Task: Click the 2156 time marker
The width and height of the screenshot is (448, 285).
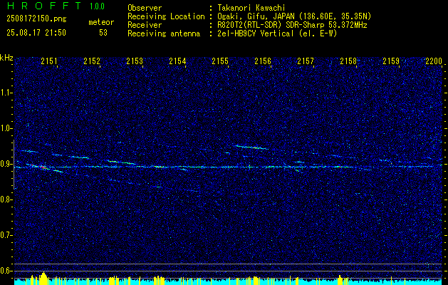Action: pyautogui.click(x=263, y=61)
